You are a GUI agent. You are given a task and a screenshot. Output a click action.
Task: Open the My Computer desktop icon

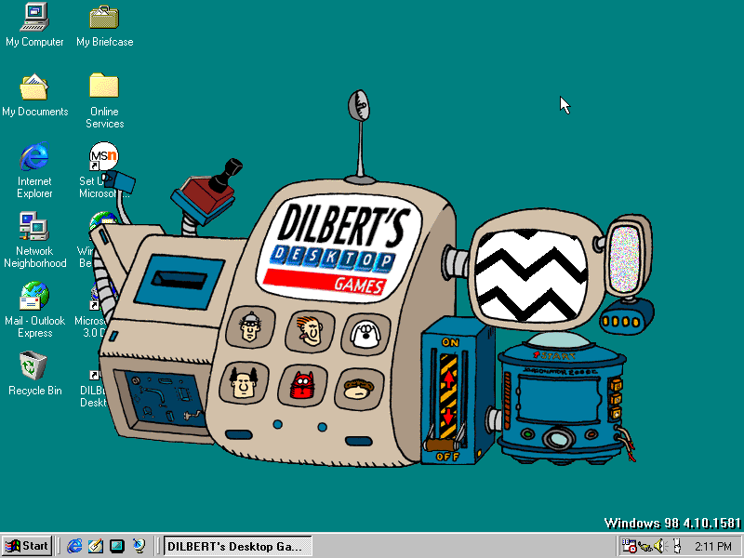(x=34, y=25)
